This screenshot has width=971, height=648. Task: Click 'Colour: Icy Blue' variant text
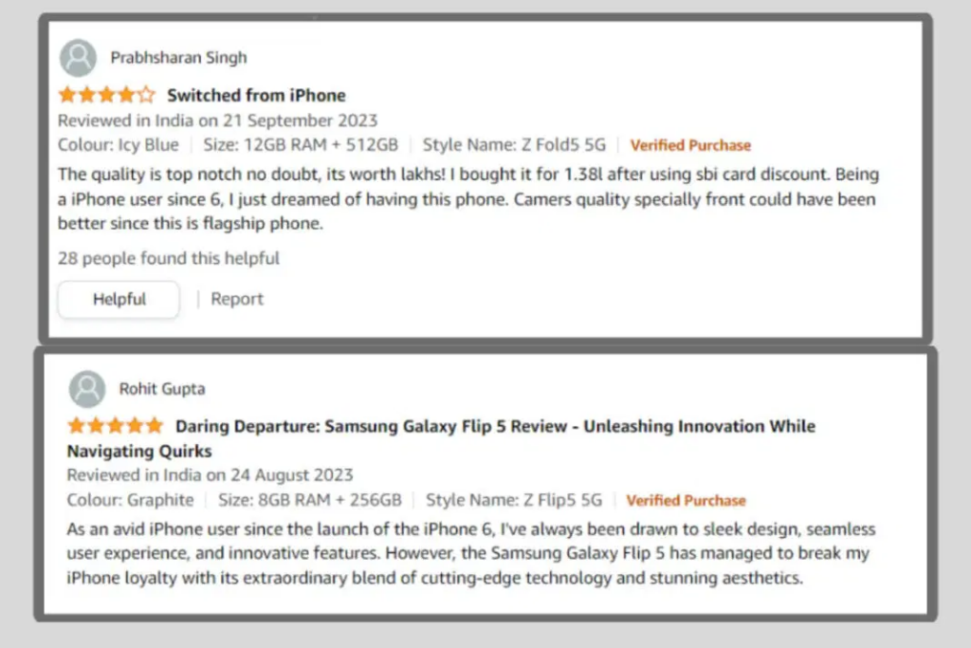[119, 145]
